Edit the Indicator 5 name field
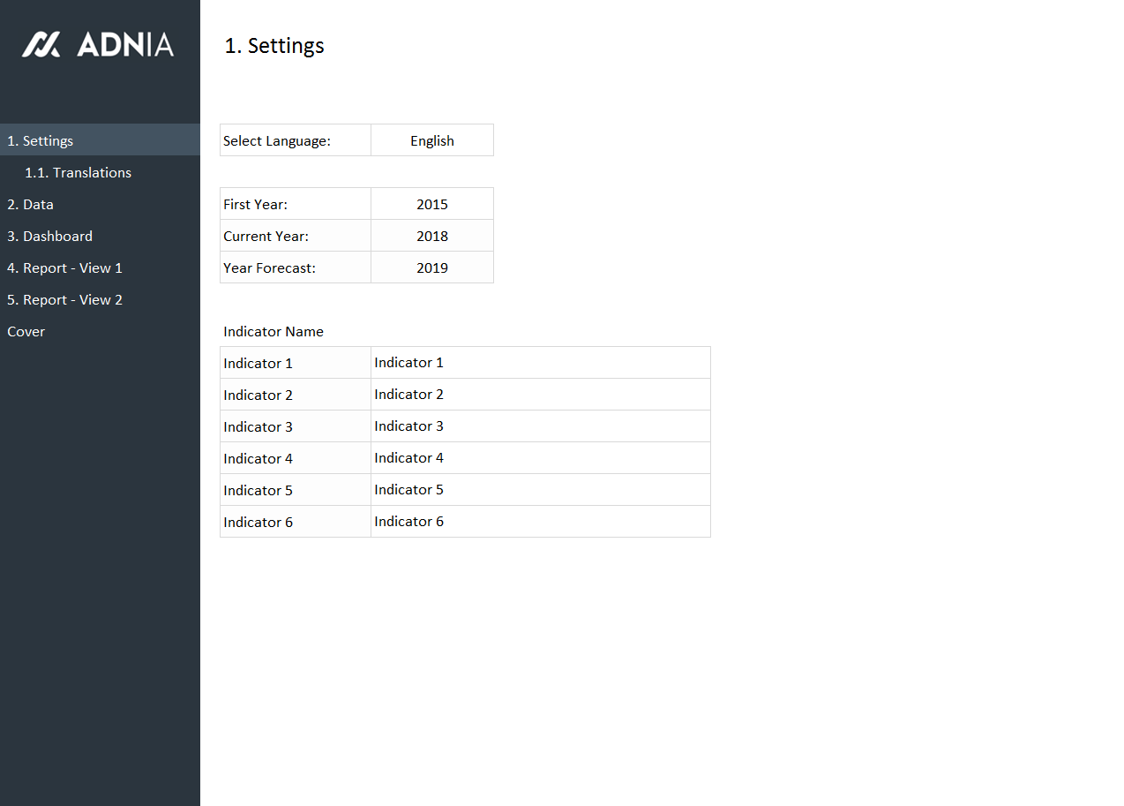 tap(540, 490)
